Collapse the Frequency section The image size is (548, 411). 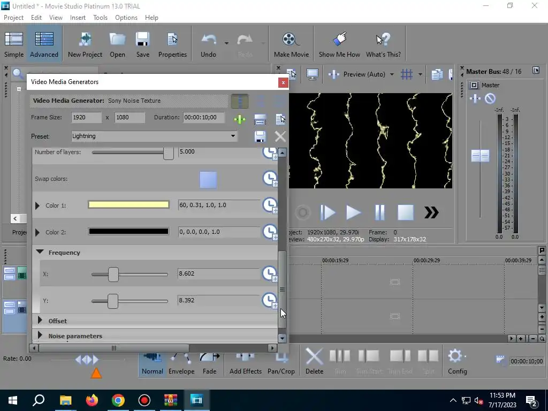point(40,252)
